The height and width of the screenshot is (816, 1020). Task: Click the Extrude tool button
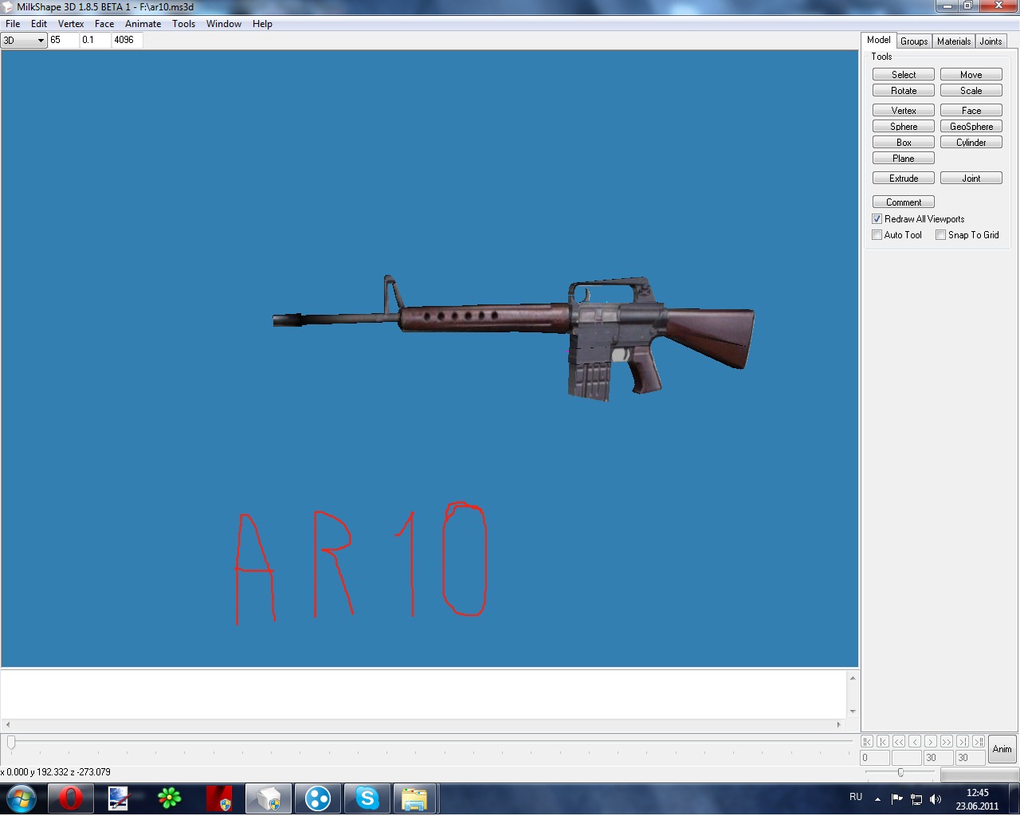[x=903, y=178]
